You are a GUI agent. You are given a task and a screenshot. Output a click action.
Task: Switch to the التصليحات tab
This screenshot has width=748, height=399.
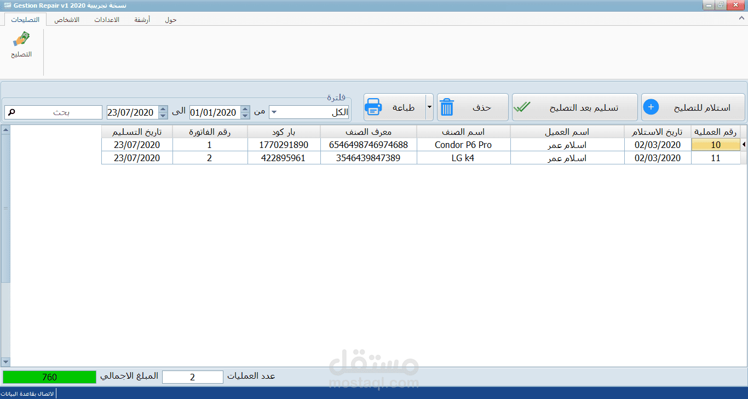pyautogui.click(x=25, y=19)
